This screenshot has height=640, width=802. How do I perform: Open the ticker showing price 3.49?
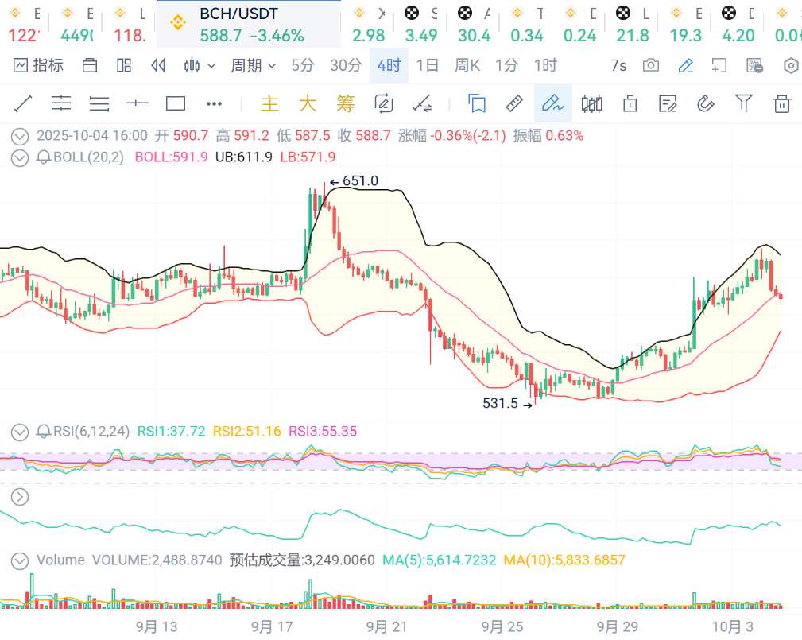coord(421,24)
